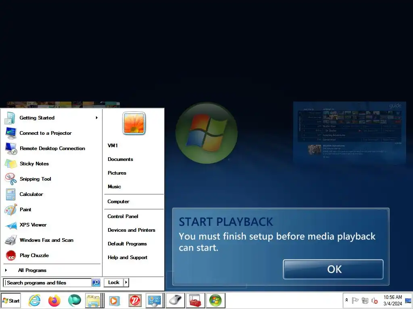Image resolution: width=413 pixels, height=309 pixels.
Task: Focus Search programs and files field
Action: pyautogui.click(x=48, y=283)
